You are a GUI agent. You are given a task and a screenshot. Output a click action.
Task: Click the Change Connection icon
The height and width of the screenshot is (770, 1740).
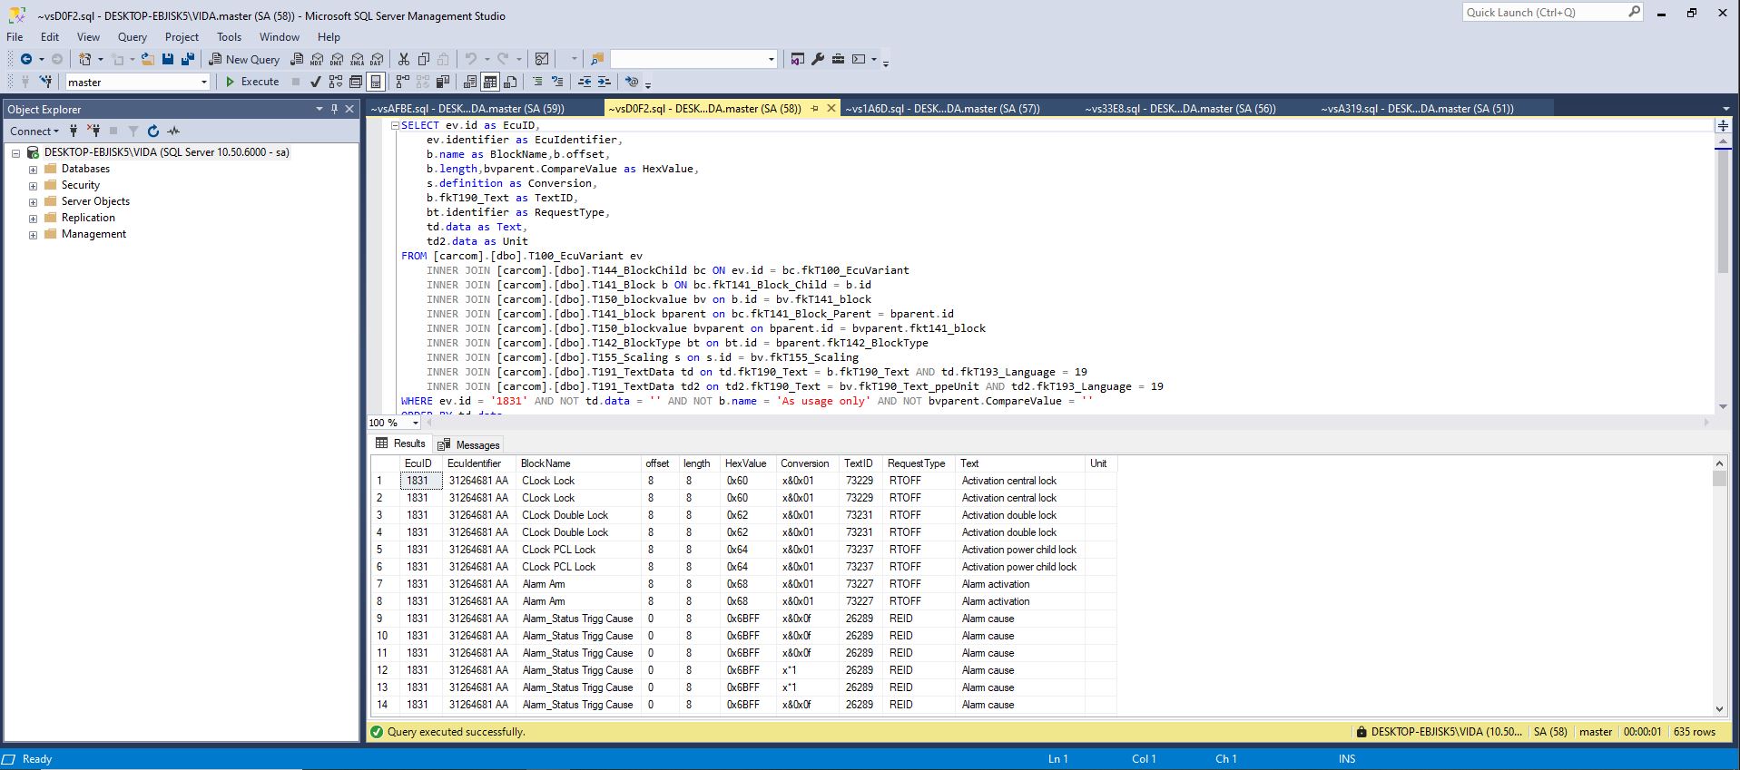45,82
